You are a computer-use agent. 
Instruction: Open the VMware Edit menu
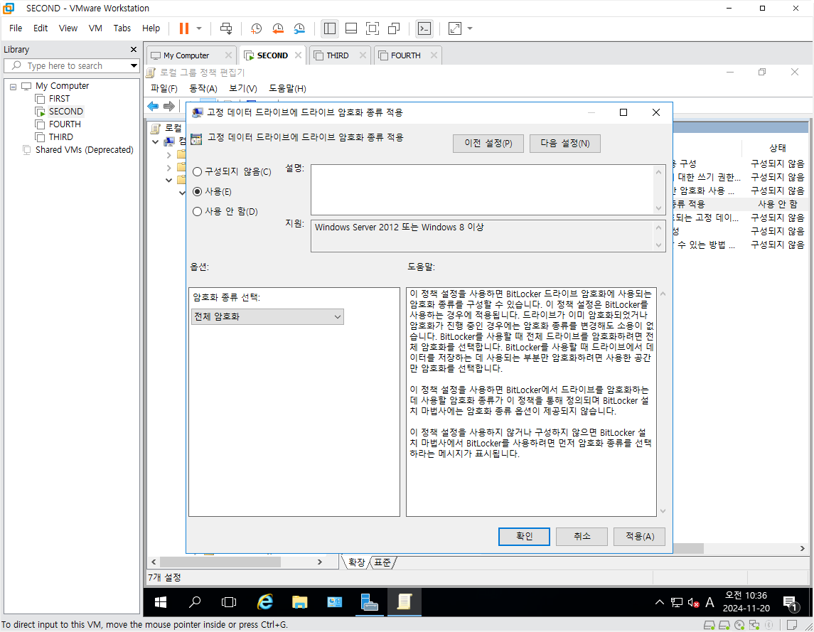(41, 28)
